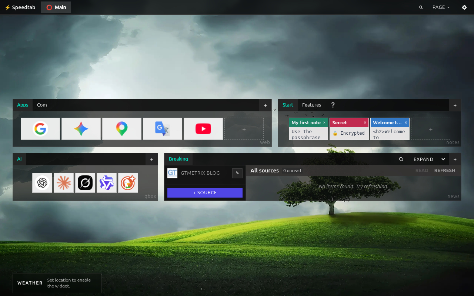Add a tab to the web widget
The image size is (474, 296).
pyautogui.click(x=265, y=105)
